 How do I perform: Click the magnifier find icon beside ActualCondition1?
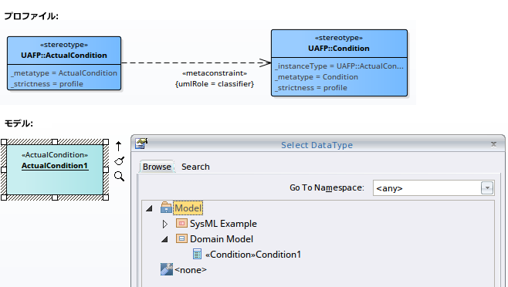pos(119,176)
